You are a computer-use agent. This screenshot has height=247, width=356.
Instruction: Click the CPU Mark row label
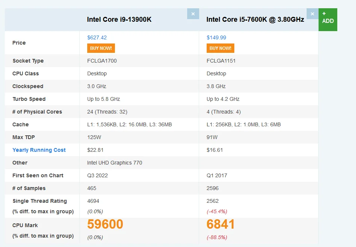coord(25,225)
